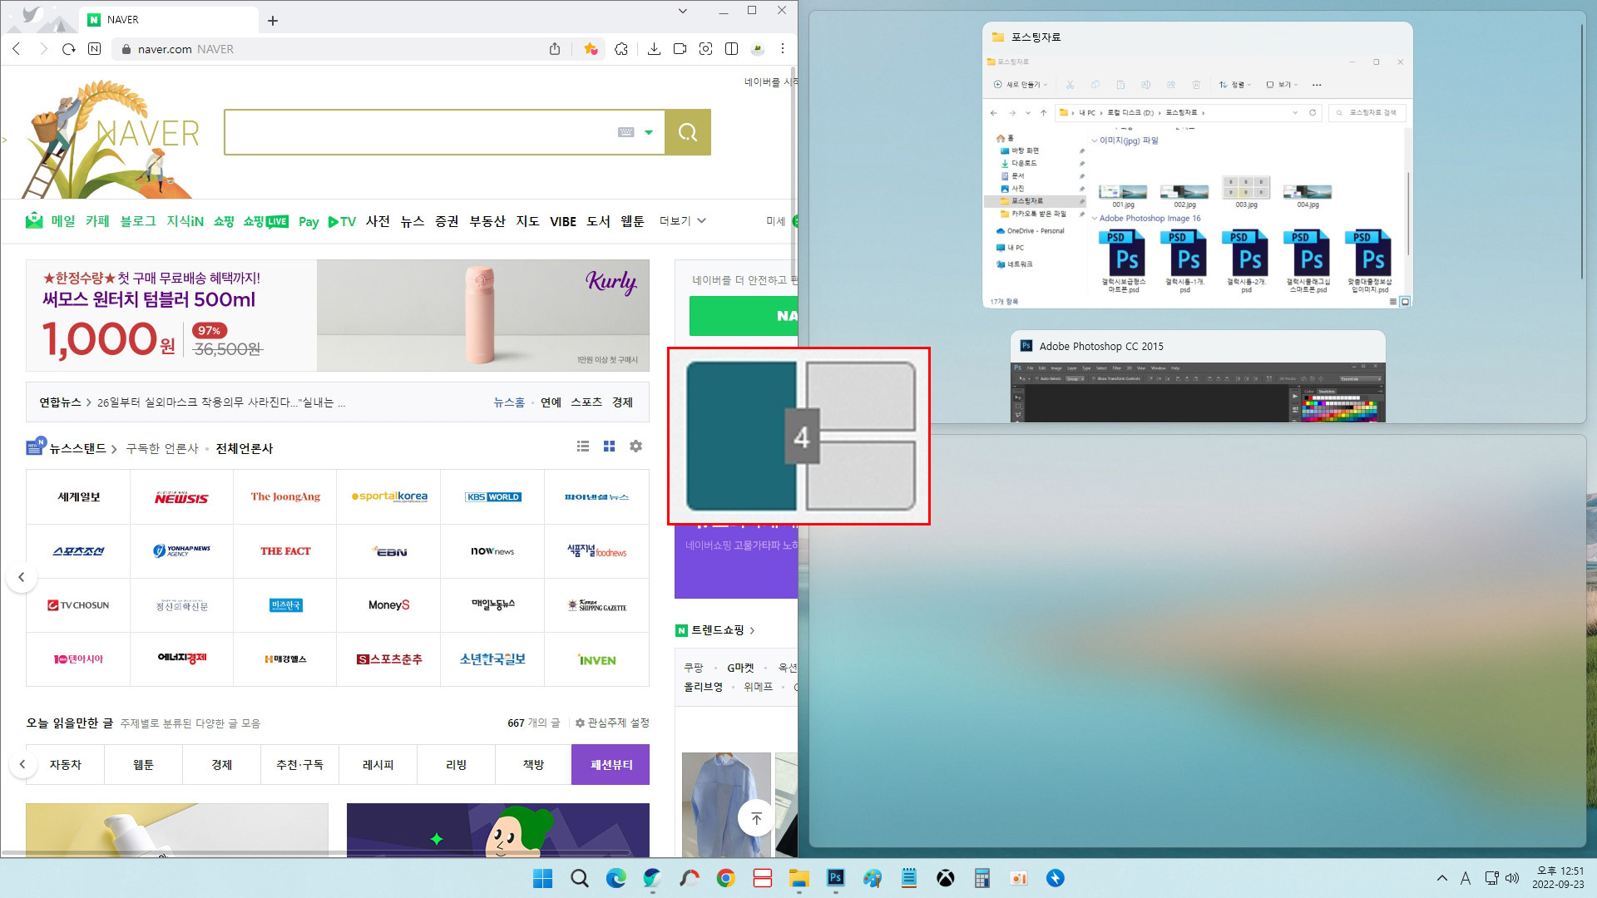Select the 패션뷰티 tab on Naver
Image resolution: width=1597 pixels, height=898 pixels.
(x=610, y=764)
